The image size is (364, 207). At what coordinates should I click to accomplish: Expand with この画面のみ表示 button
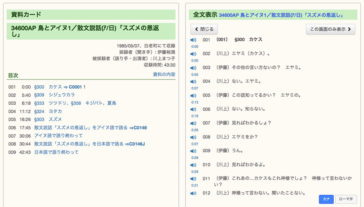tap(330, 29)
